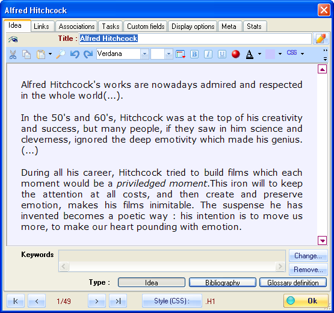Image resolution: width=334 pixels, height=313 pixels.
Task: Click the eye icon beside Title
Action: (13, 39)
